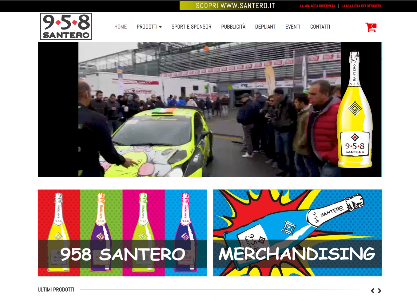The height and width of the screenshot is (301, 417).
Task: Open the CONTATTI menu item
Action: [x=320, y=27]
